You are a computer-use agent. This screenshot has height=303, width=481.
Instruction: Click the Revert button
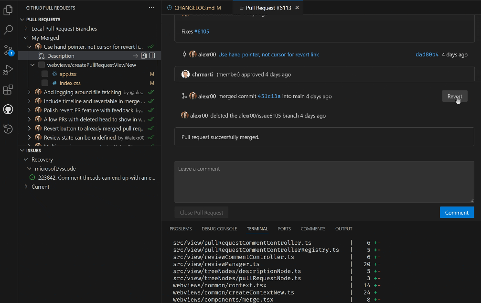[x=454, y=97]
